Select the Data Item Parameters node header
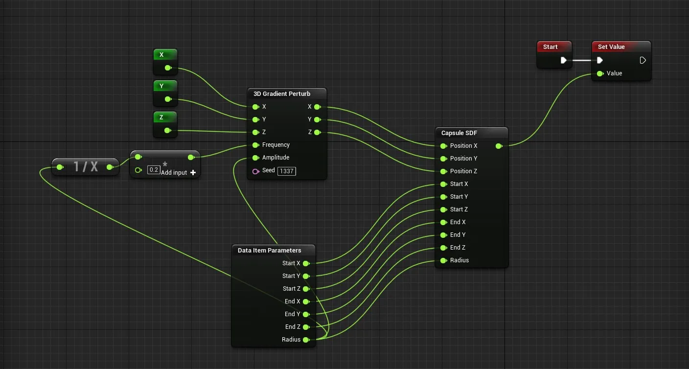689x369 pixels. 269,251
